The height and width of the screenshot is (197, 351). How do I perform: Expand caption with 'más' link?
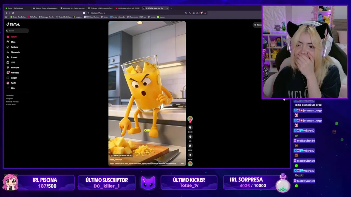(x=182, y=164)
